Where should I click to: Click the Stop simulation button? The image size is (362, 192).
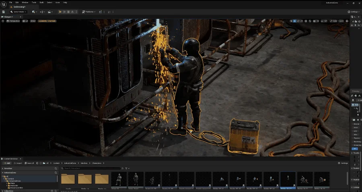click(x=68, y=12)
